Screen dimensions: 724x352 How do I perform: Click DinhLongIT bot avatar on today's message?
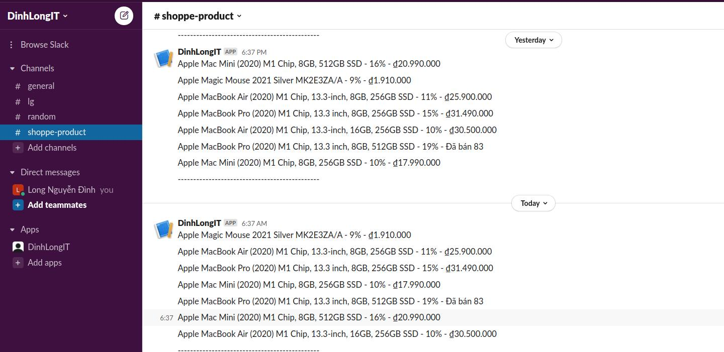tap(163, 229)
